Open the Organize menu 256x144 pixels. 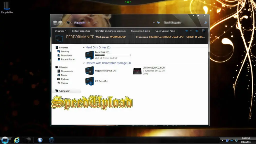60,31
